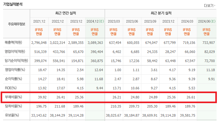Click the 2021.12 annual column header
Image resolution: width=220 pixels, height=121 pixels.
point(39,21)
